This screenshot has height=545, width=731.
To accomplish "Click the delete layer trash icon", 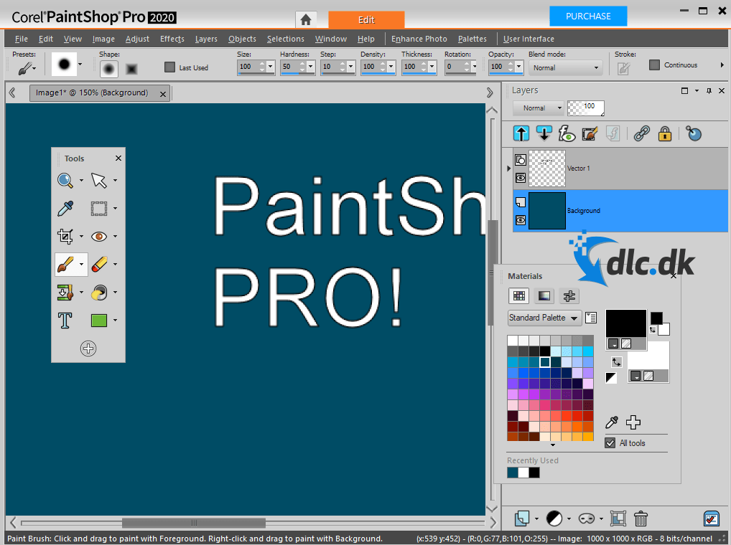I will (x=641, y=518).
